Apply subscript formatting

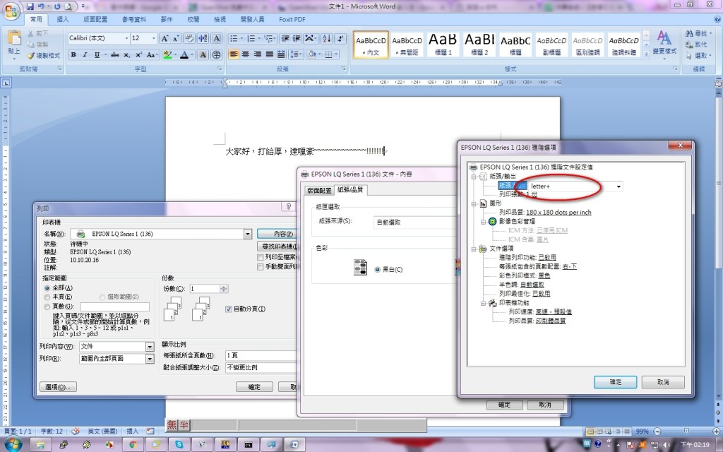tap(127, 54)
